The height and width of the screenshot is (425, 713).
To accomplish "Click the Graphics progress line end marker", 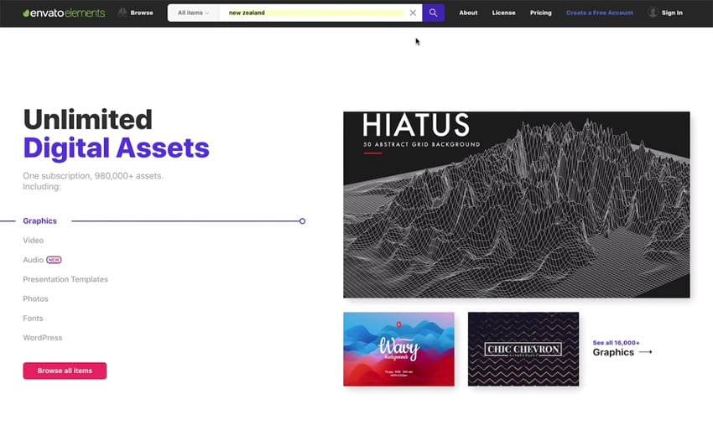I will [302, 221].
